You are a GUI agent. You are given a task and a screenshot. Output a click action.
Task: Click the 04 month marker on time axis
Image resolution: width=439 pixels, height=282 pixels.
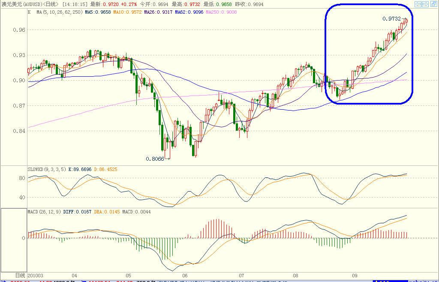[74, 276]
